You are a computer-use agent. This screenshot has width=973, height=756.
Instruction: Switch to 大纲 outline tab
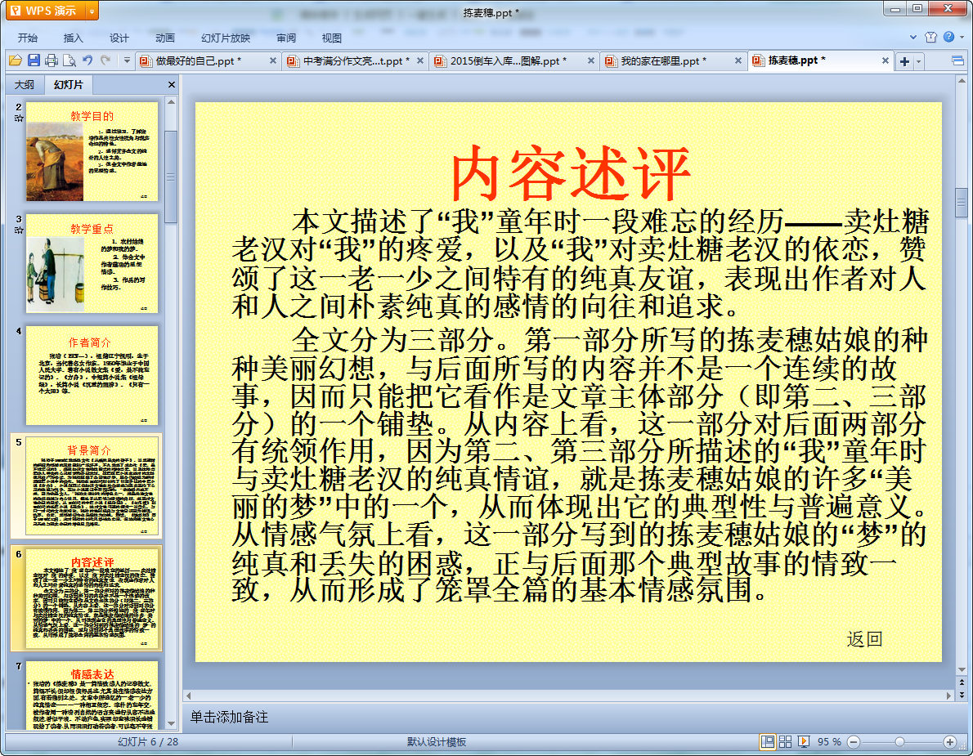click(x=25, y=84)
